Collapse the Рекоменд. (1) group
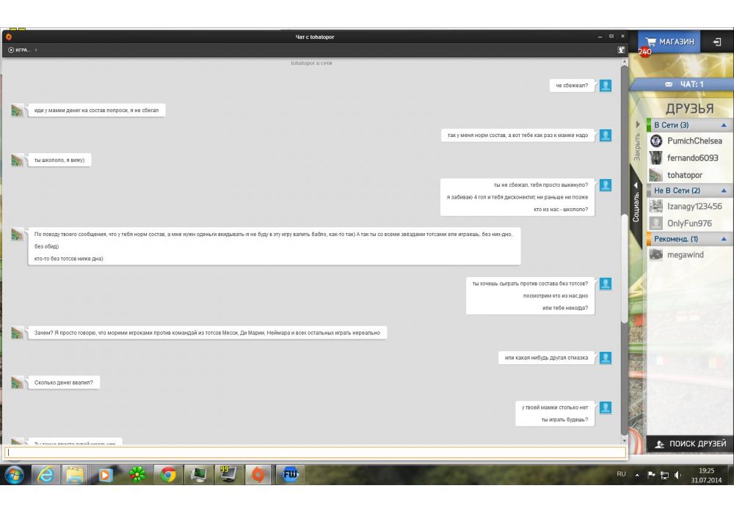734x513 pixels. [x=724, y=239]
